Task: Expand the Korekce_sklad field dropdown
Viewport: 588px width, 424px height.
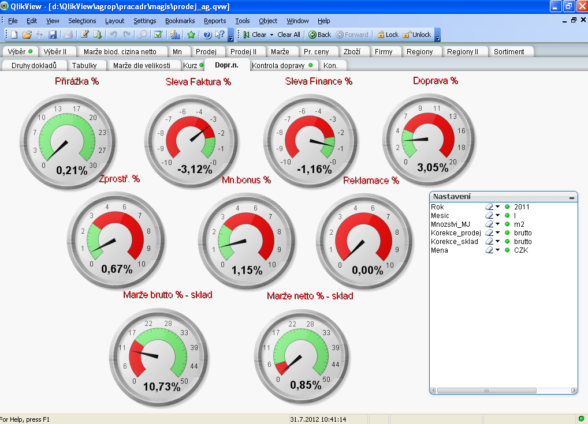Action: pyautogui.click(x=498, y=242)
